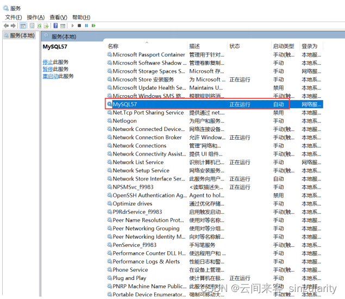Click the 停止 link to stop MySQL57
The image size is (345, 299).
tap(48, 62)
